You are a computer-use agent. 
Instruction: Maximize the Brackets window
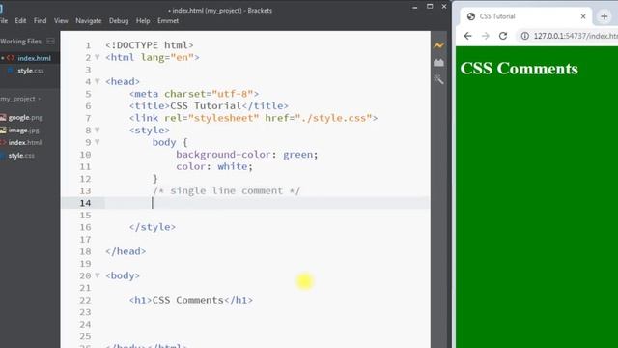[430, 7]
